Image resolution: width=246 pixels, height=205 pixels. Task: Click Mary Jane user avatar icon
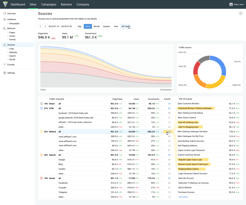point(231,4)
